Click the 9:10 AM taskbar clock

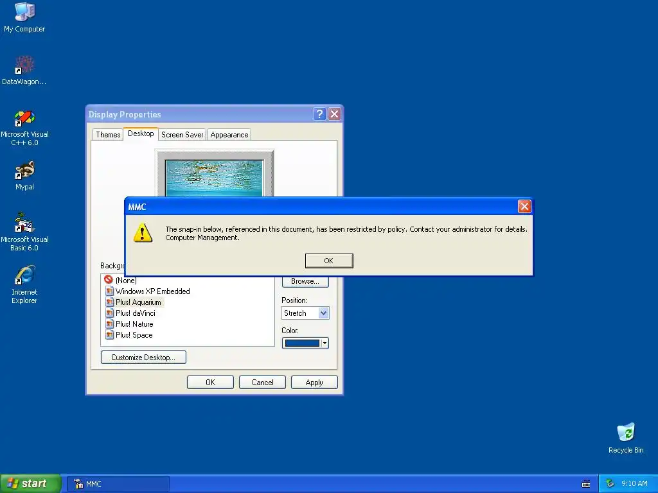pyautogui.click(x=634, y=483)
